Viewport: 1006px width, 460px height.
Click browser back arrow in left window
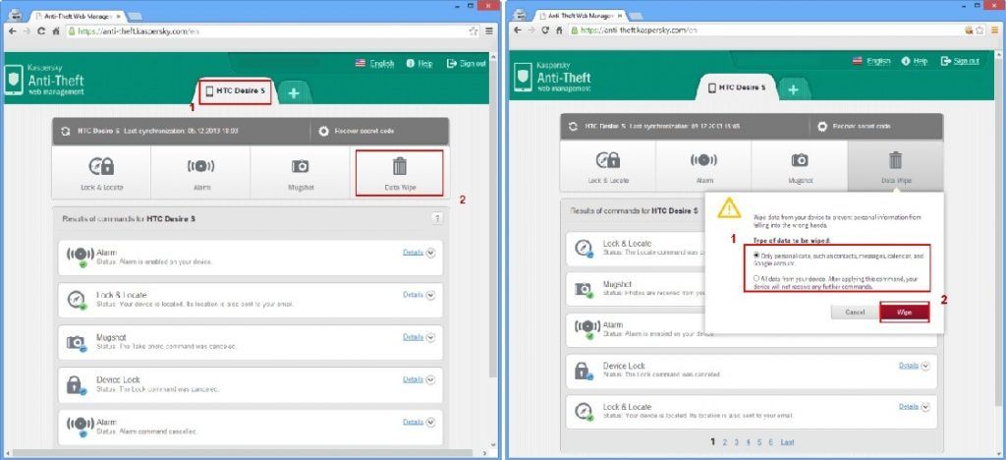(x=12, y=30)
